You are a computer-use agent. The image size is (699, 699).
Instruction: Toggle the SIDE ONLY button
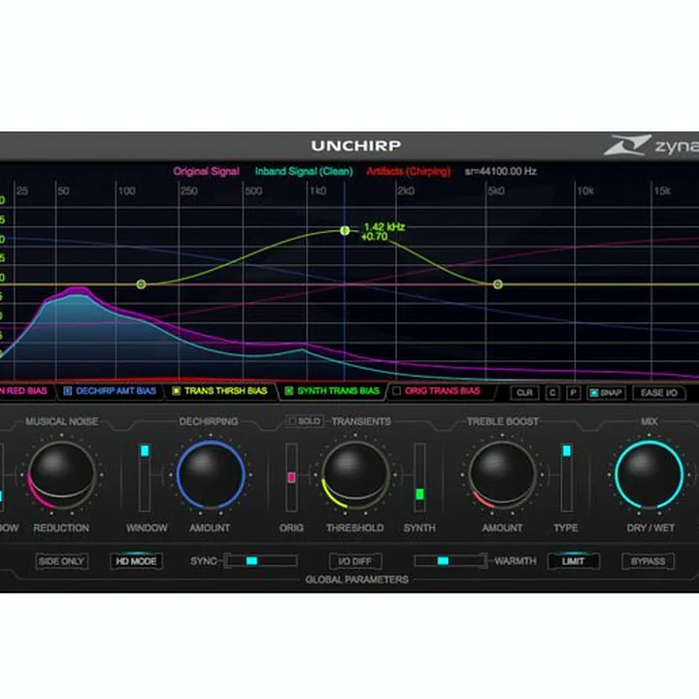coord(61,561)
